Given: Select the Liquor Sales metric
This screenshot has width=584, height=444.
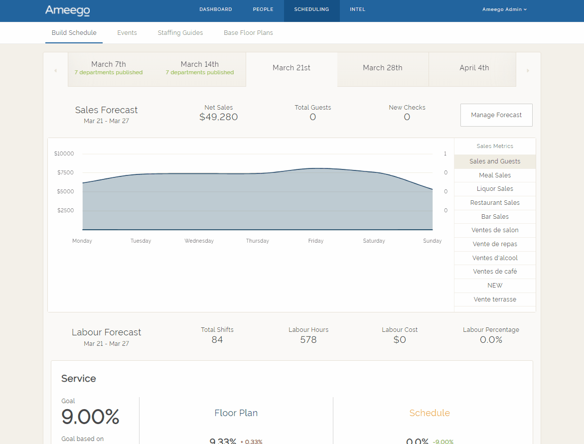Looking at the screenshot, I should (x=495, y=189).
